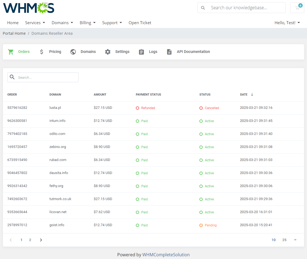307x259 pixels.
Task: Open Domains using the globe icon
Action: tap(73, 52)
